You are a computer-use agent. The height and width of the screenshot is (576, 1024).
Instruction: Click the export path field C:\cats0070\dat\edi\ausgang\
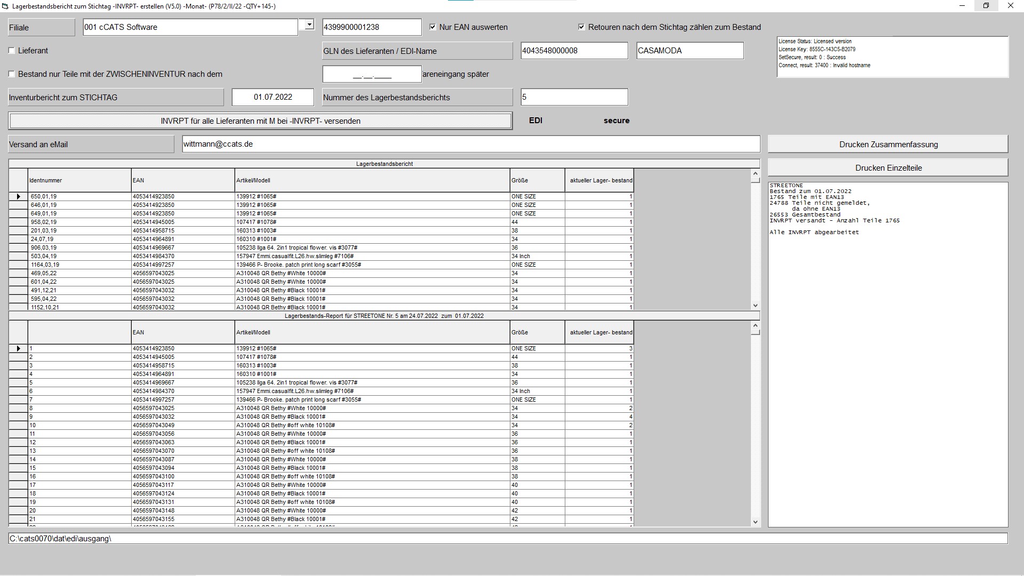tap(508, 539)
